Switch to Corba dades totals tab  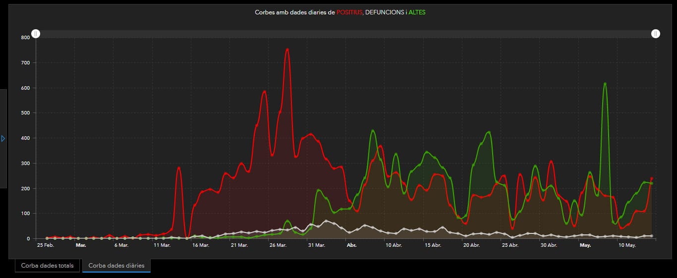(47, 266)
